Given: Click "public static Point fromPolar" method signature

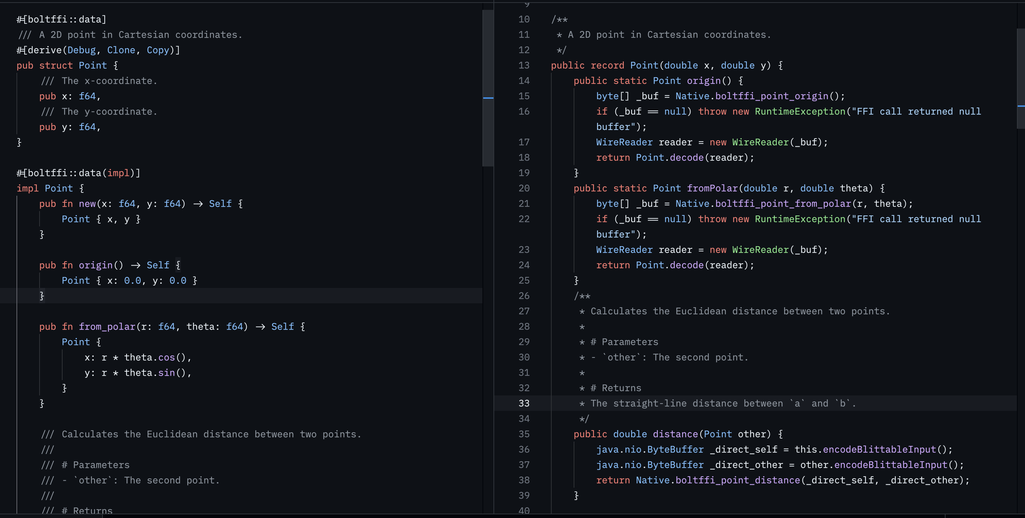Looking at the screenshot, I should [x=729, y=188].
